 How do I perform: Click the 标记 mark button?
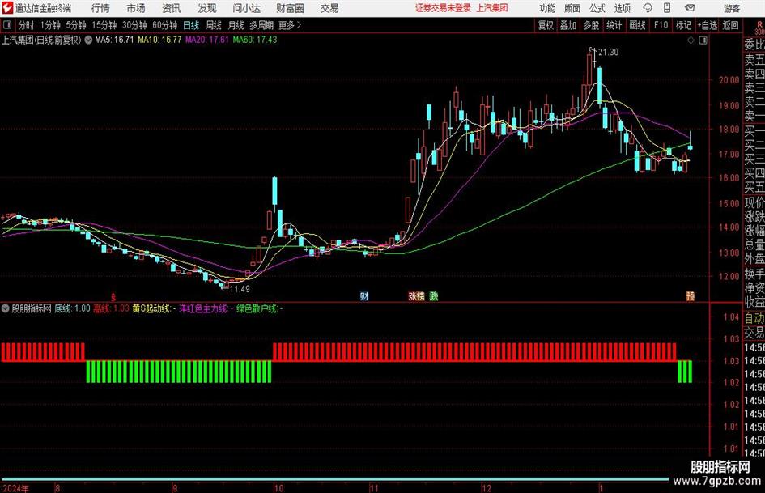coord(683,25)
